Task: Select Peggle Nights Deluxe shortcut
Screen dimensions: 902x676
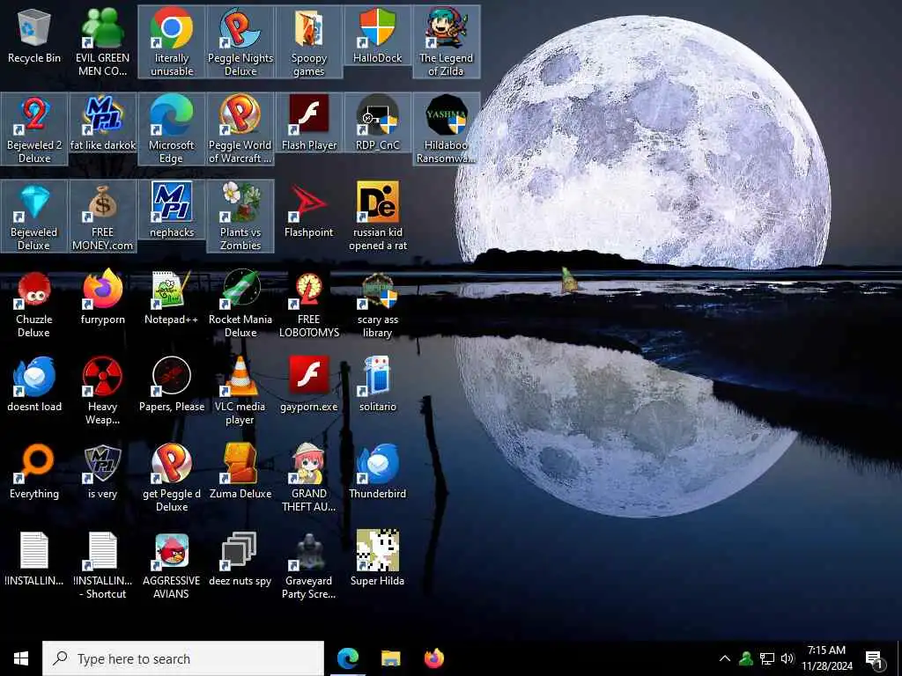Action: 240,41
